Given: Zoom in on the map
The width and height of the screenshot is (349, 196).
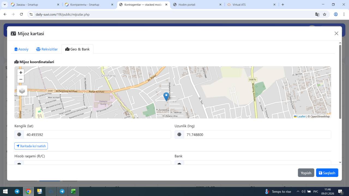Looking at the screenshot, I should 21,73.
